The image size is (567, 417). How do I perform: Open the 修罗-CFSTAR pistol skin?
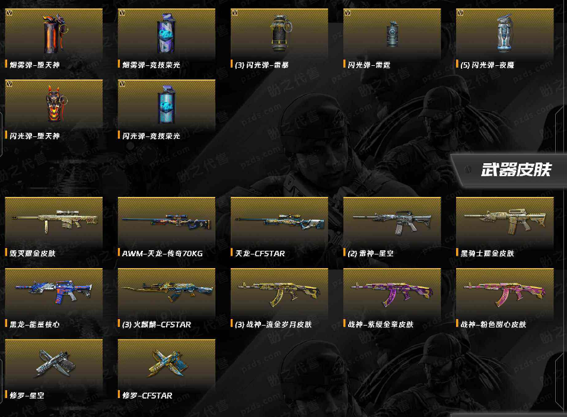tap(167, 370)
